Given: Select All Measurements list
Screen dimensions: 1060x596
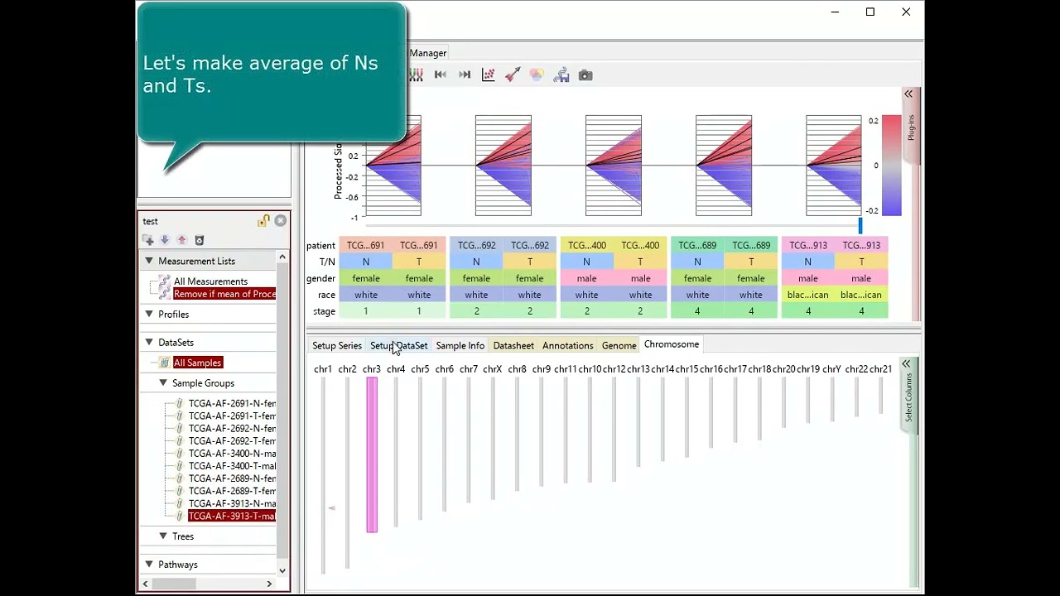Looking at the screenshot, I should [210, 281].
